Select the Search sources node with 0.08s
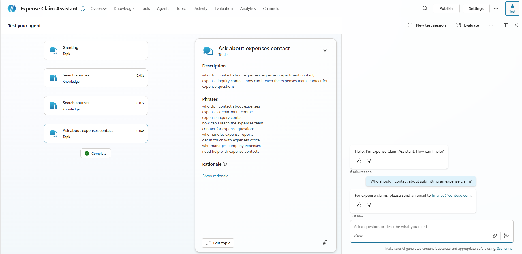Viewport: 522px width, 254px height. [96, 78]
